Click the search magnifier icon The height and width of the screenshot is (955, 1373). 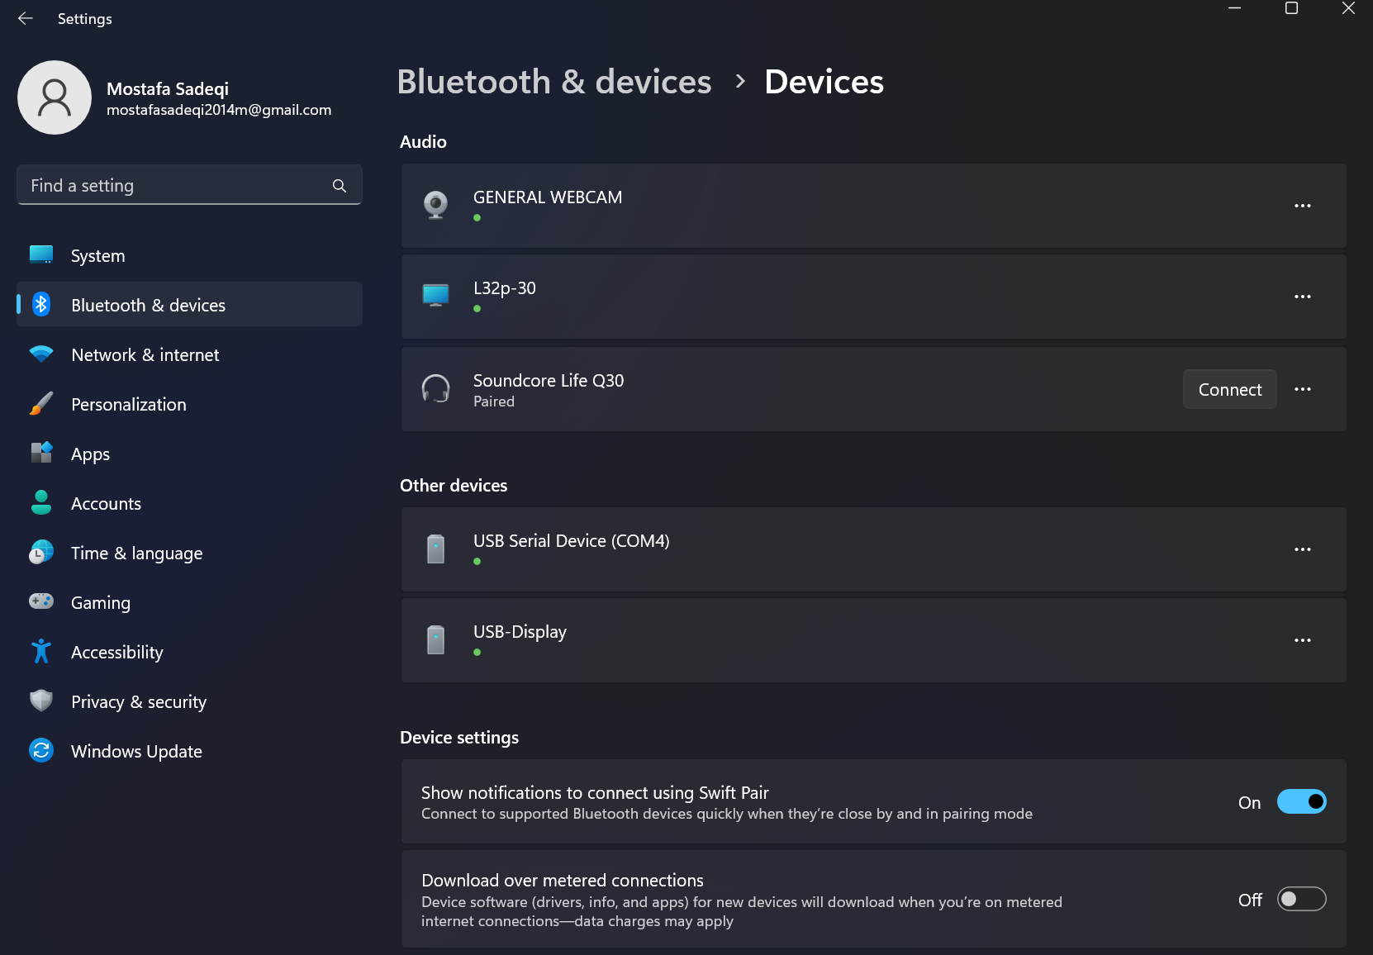tap(340, 186)
